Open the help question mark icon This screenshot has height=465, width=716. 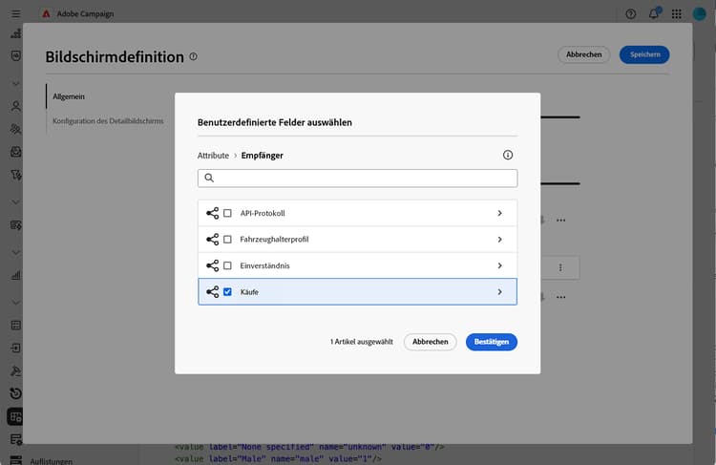[x=631, y=14]
